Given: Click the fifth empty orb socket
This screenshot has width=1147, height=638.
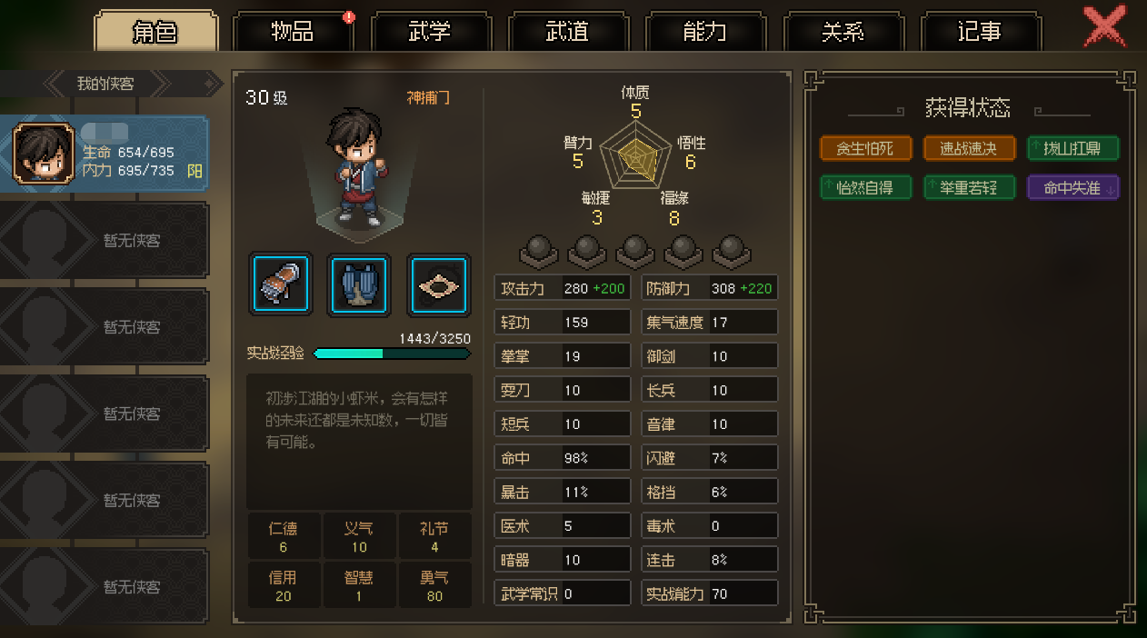Looking at the screenshot, I should coord(732,253).
